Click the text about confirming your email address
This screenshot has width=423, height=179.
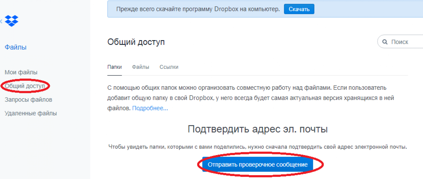click(x=258, y=147)
